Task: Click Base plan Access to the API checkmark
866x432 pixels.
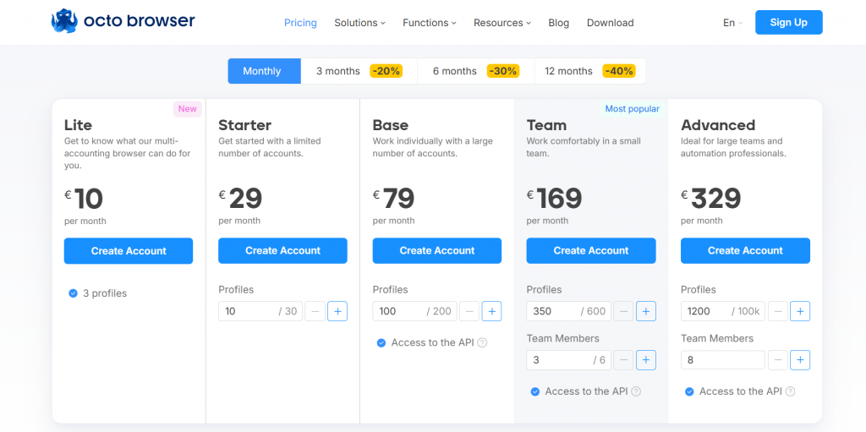Action: click(x=381, y=343)
